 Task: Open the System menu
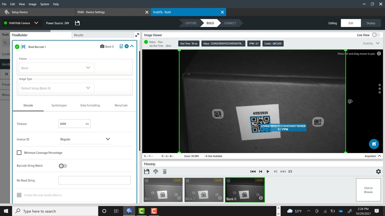[45, 4]
